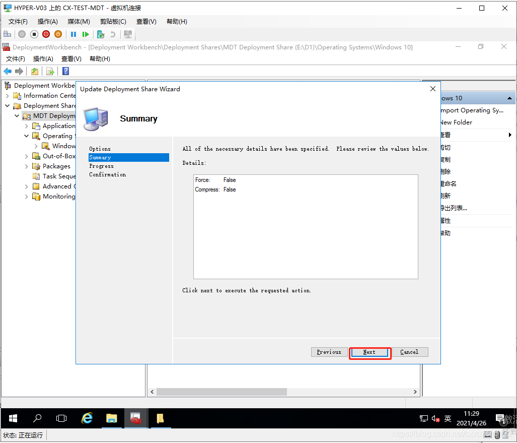Open Help with the blue question mark icon

(65, 71)
